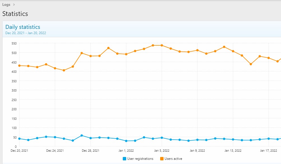Click the Statistics page heading
The image size is (281, 164).
[15, 14]
